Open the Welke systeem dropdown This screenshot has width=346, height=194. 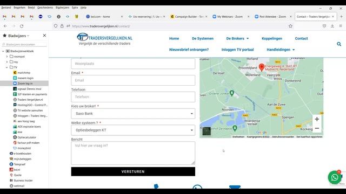point(133,130)
